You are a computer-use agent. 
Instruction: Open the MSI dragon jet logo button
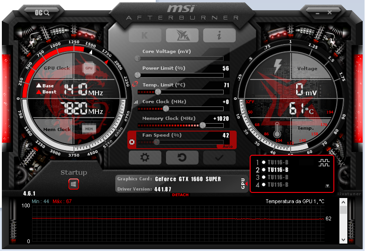pos(182,35)
